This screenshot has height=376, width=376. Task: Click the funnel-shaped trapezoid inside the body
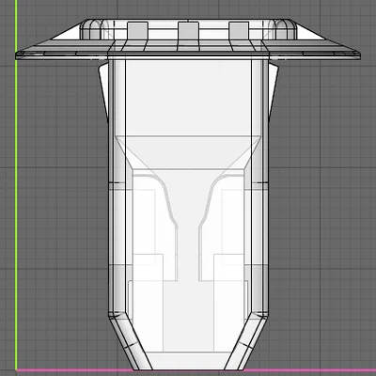(188, 152)
